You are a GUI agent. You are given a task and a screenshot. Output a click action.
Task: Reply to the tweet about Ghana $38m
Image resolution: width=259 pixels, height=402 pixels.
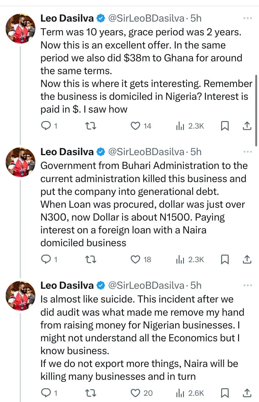click(x=46, y=126)
